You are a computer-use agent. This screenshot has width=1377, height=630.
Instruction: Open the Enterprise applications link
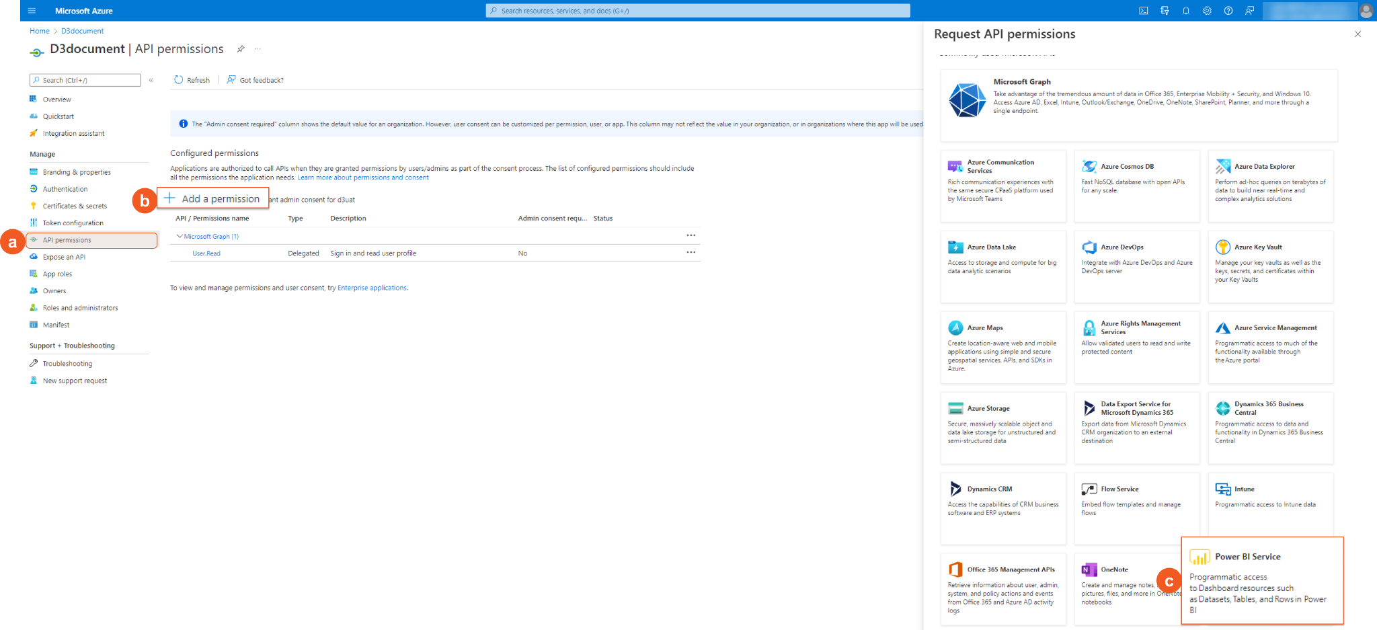pos(372,288)
